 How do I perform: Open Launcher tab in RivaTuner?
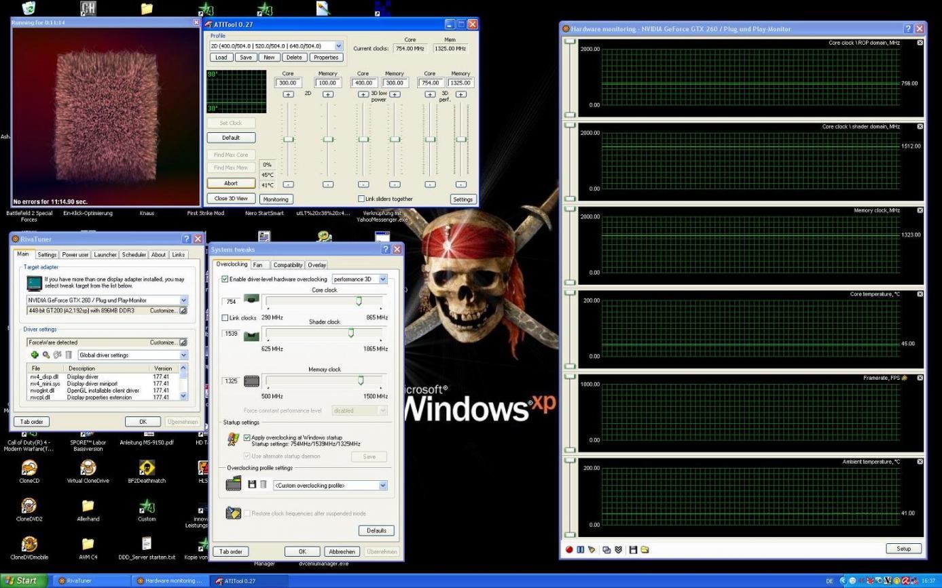click(x=105, y=254)
